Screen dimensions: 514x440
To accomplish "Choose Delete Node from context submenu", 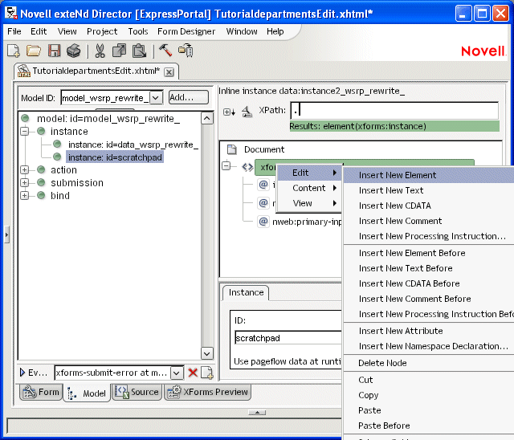I will (x=429, y=363).
